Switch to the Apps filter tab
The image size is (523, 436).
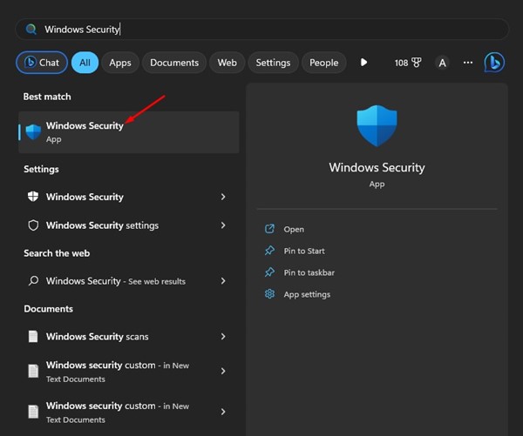point(120,63)
